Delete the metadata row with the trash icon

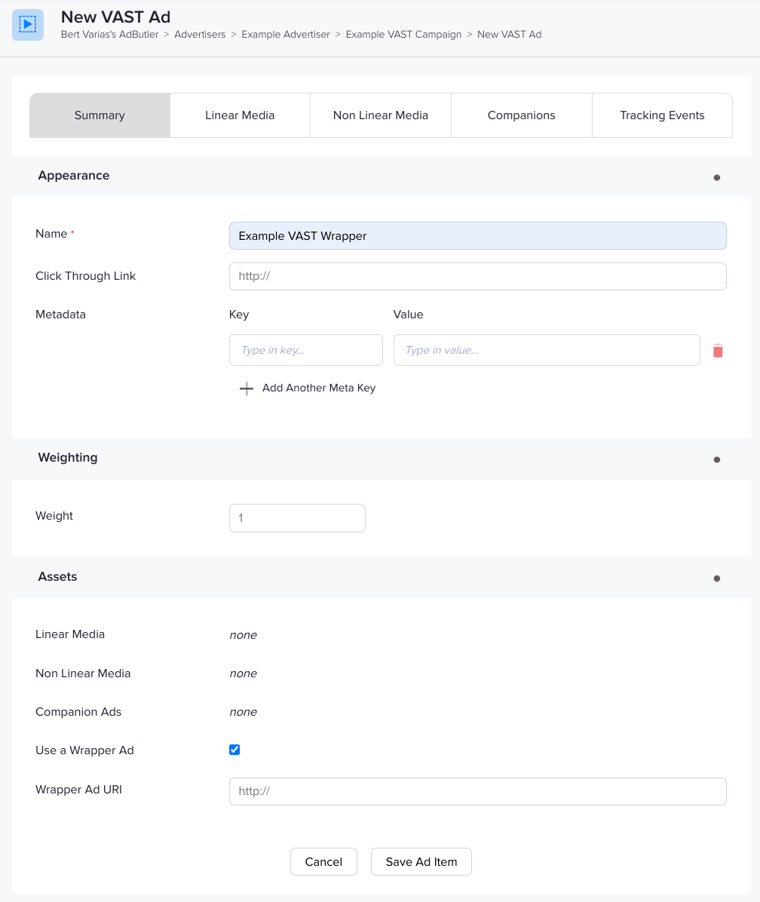click(718, 351)
